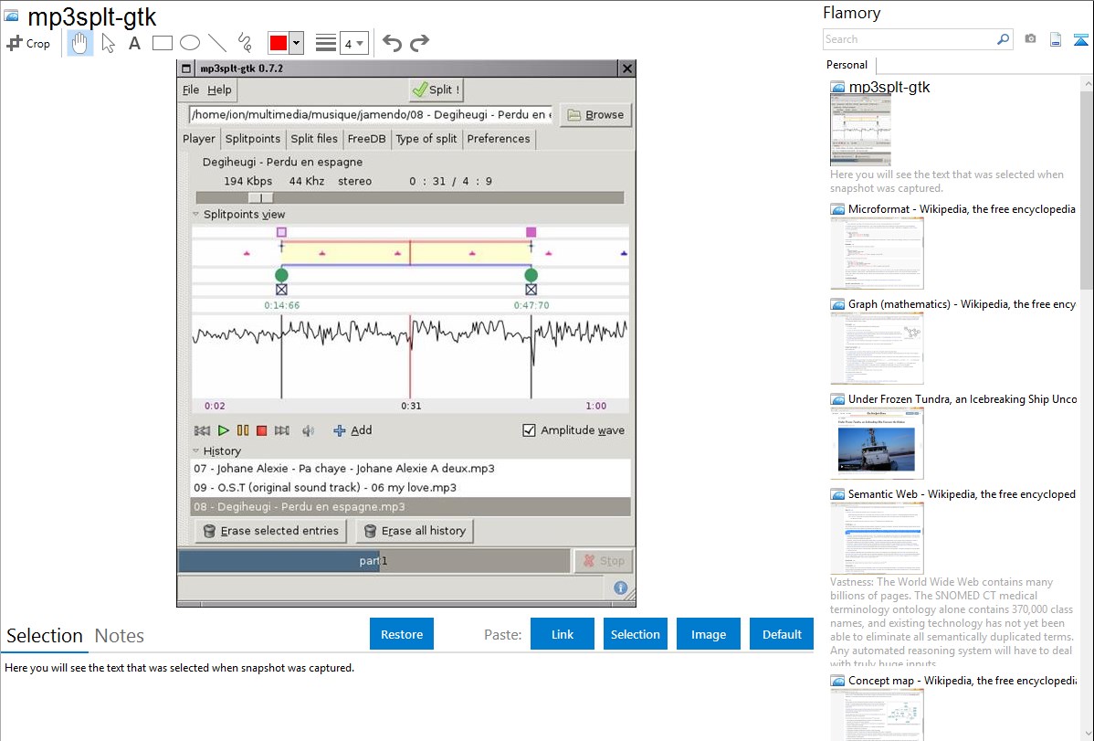Select the freehand scribble tool
The image size is (1094, 741).
[245, 43]
